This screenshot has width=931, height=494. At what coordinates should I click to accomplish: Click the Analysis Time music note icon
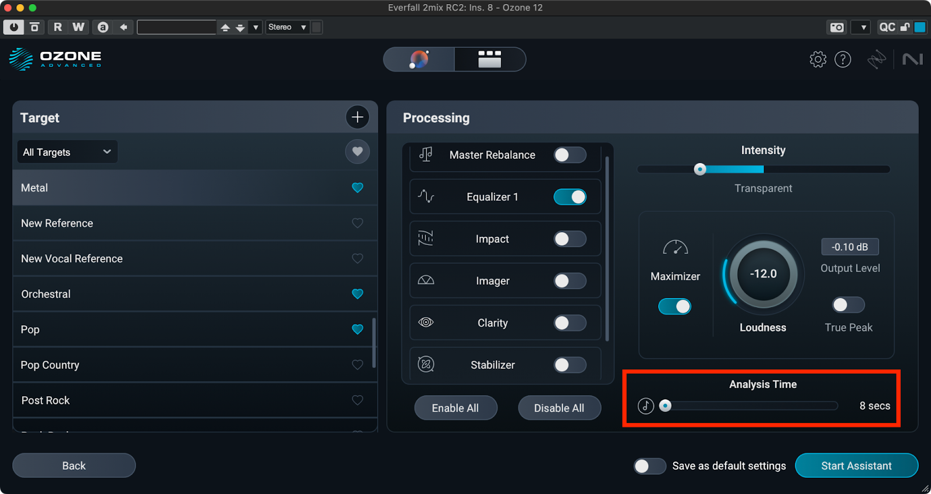(x=646, y=406)
